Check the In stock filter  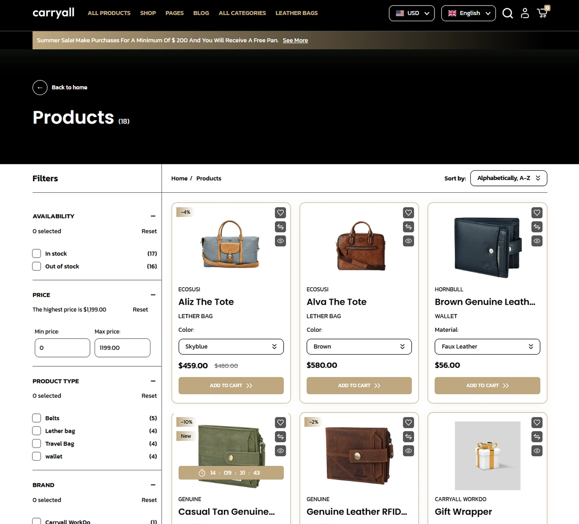37,254
